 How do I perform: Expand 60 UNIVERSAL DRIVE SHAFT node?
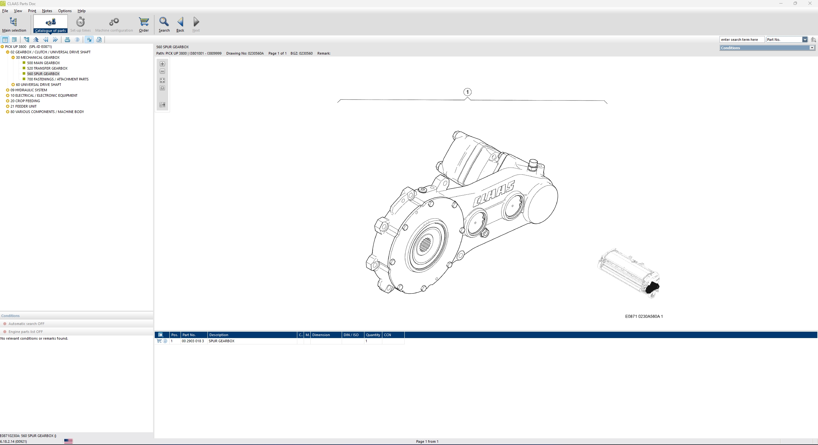[13, 85]
